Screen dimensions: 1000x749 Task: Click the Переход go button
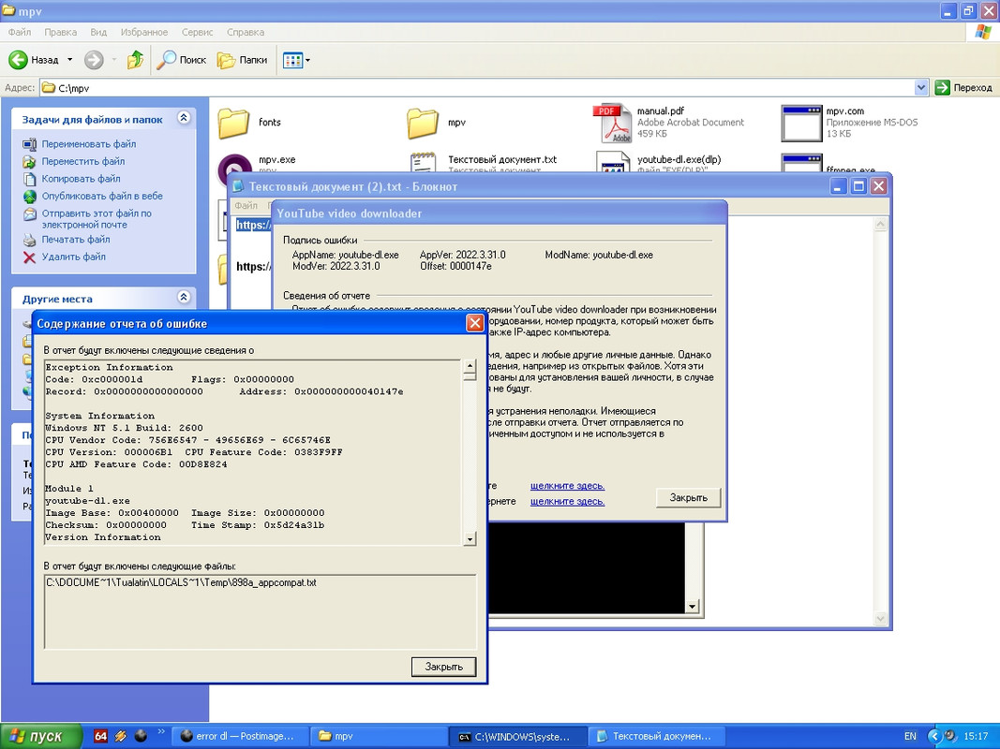963,88
